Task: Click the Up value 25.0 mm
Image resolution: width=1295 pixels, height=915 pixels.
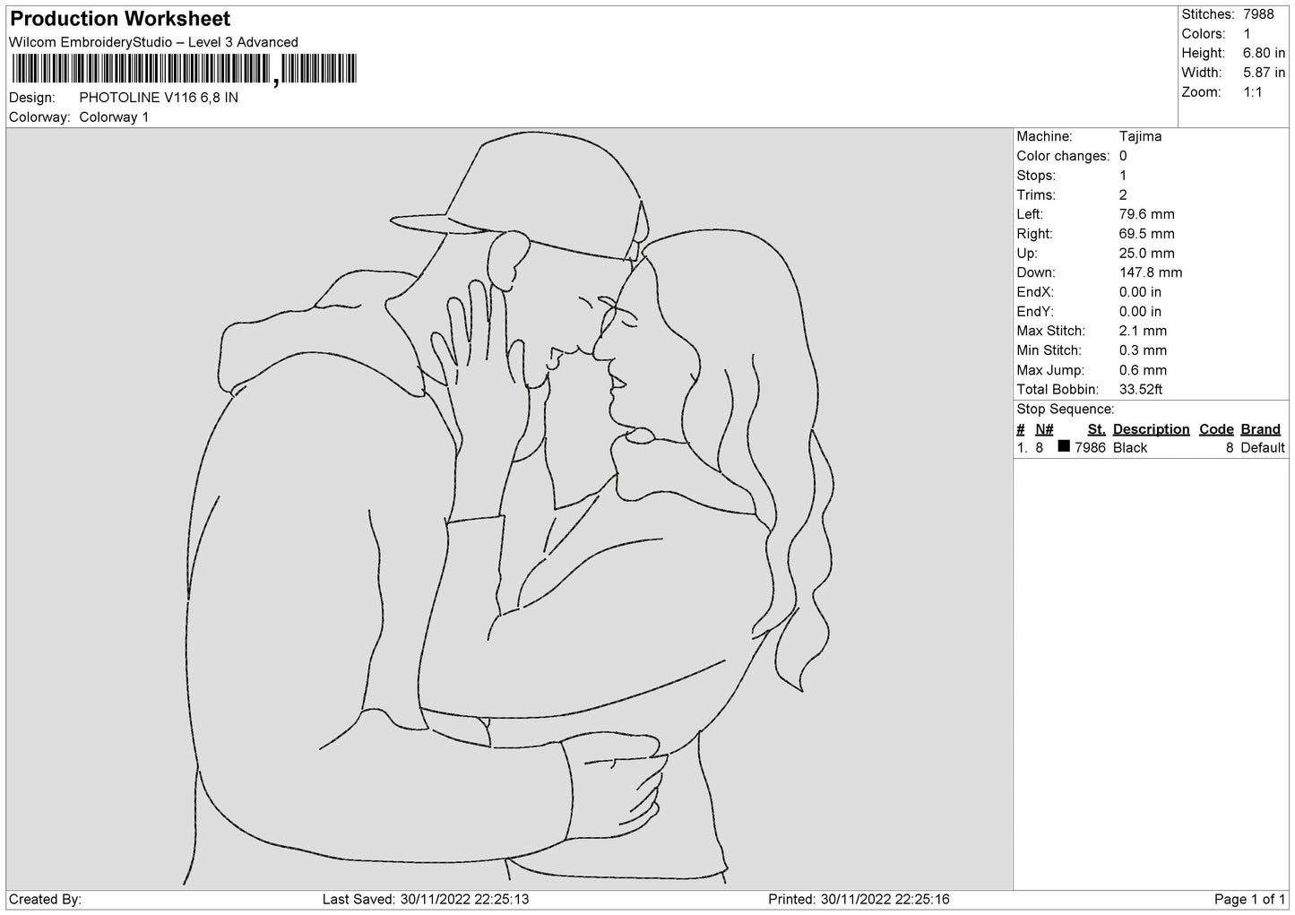Action: [x=1146, y=255]
